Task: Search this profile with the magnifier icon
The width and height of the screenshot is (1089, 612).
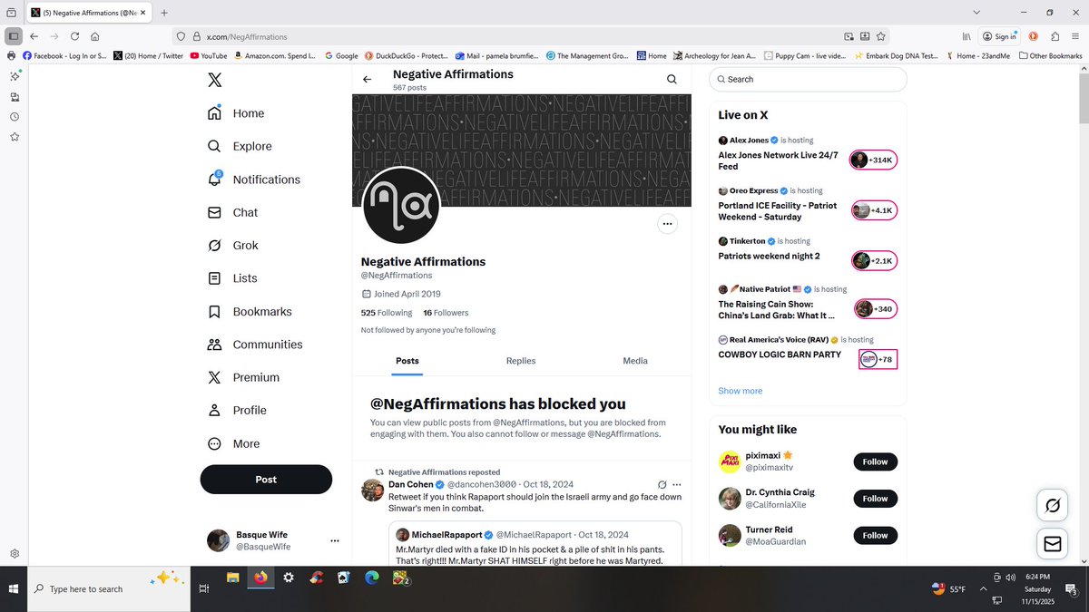Action: pyautogui.click(x=672, y=79)
